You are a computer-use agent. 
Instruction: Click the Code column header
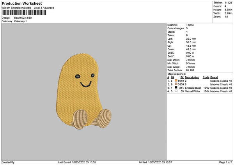(206, 77)
